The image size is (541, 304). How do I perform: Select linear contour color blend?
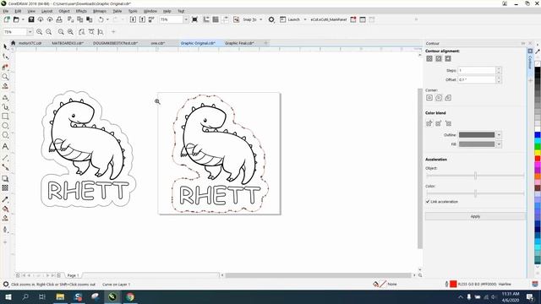[429, 123]
